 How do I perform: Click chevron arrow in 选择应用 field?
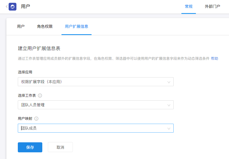pyautogui.click(x=169, y=82)
